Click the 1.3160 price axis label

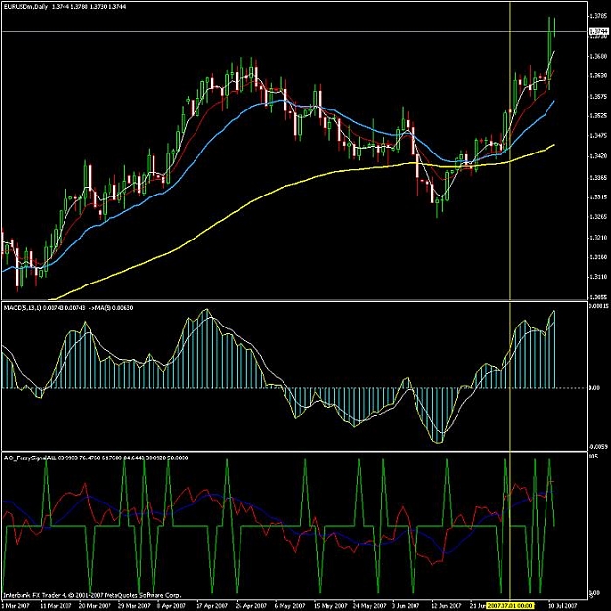[x=598, y=257]
